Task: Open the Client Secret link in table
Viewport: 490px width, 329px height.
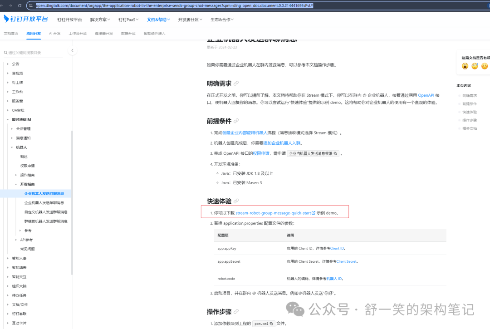Action: tap(346, 261)
